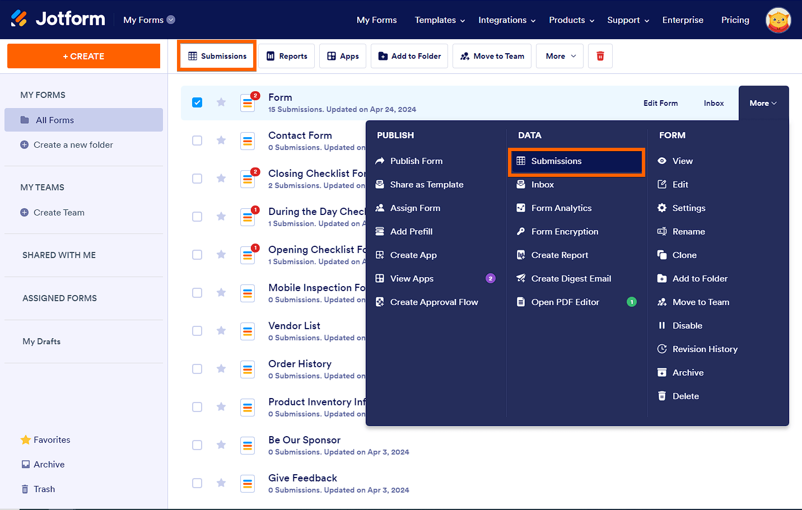
Task: Click the Form Encryption key icon
Action: pyautogui.click(x=521, y=232)
